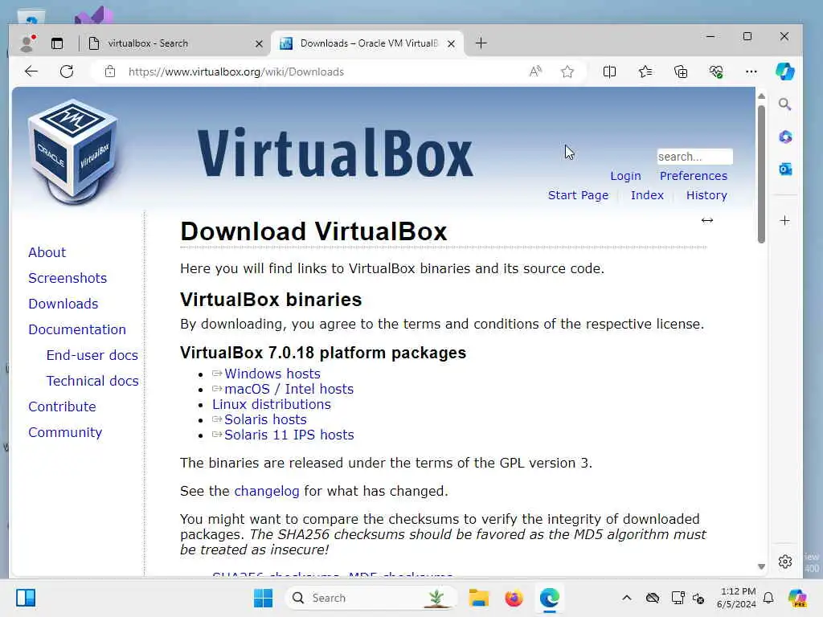Click the sidebar Search magnifier icon
The image size is (823, 617).
(x=784, y=104)
